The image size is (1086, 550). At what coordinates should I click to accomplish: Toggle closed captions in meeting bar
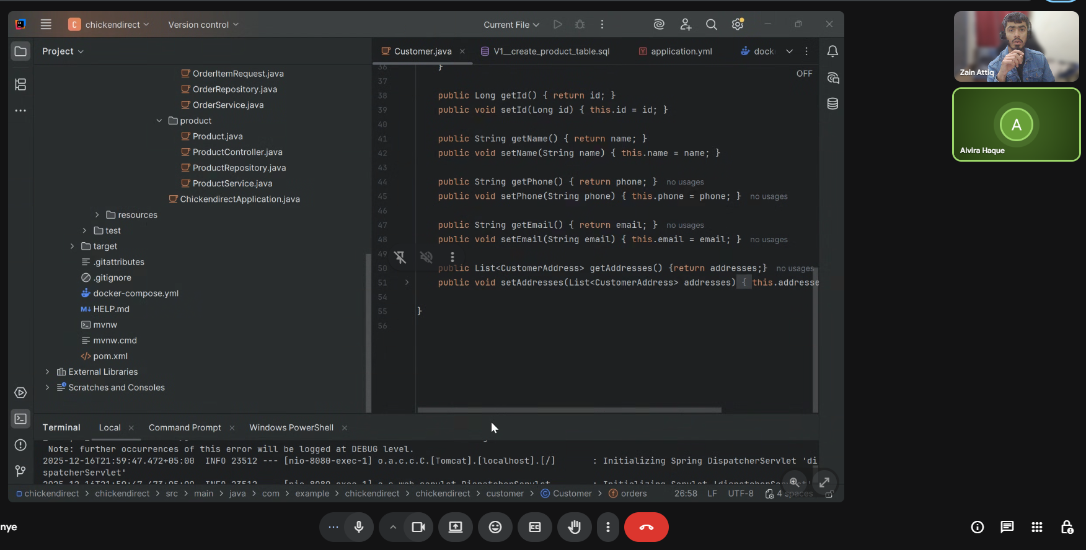(x=535, y=527)
